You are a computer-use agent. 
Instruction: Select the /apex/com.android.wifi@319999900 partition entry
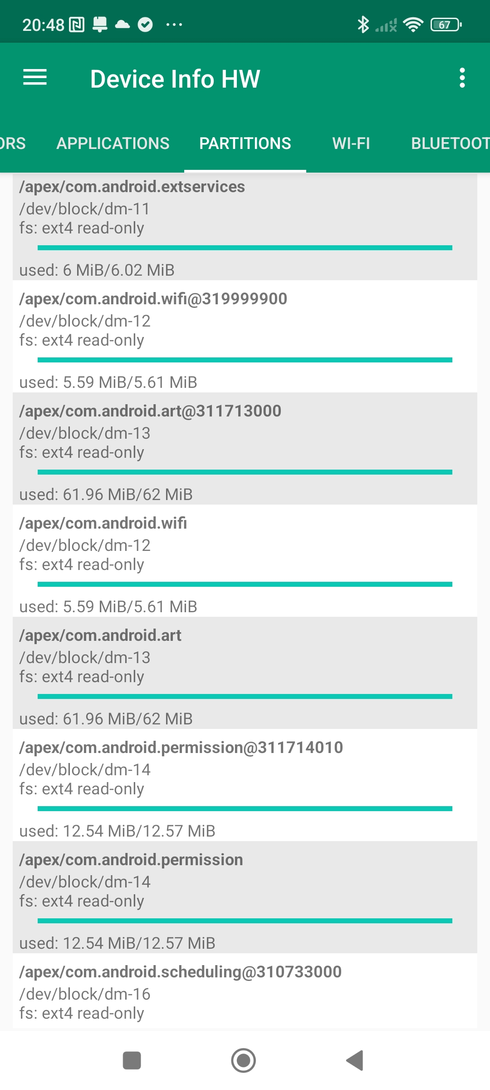pos(245,336)
